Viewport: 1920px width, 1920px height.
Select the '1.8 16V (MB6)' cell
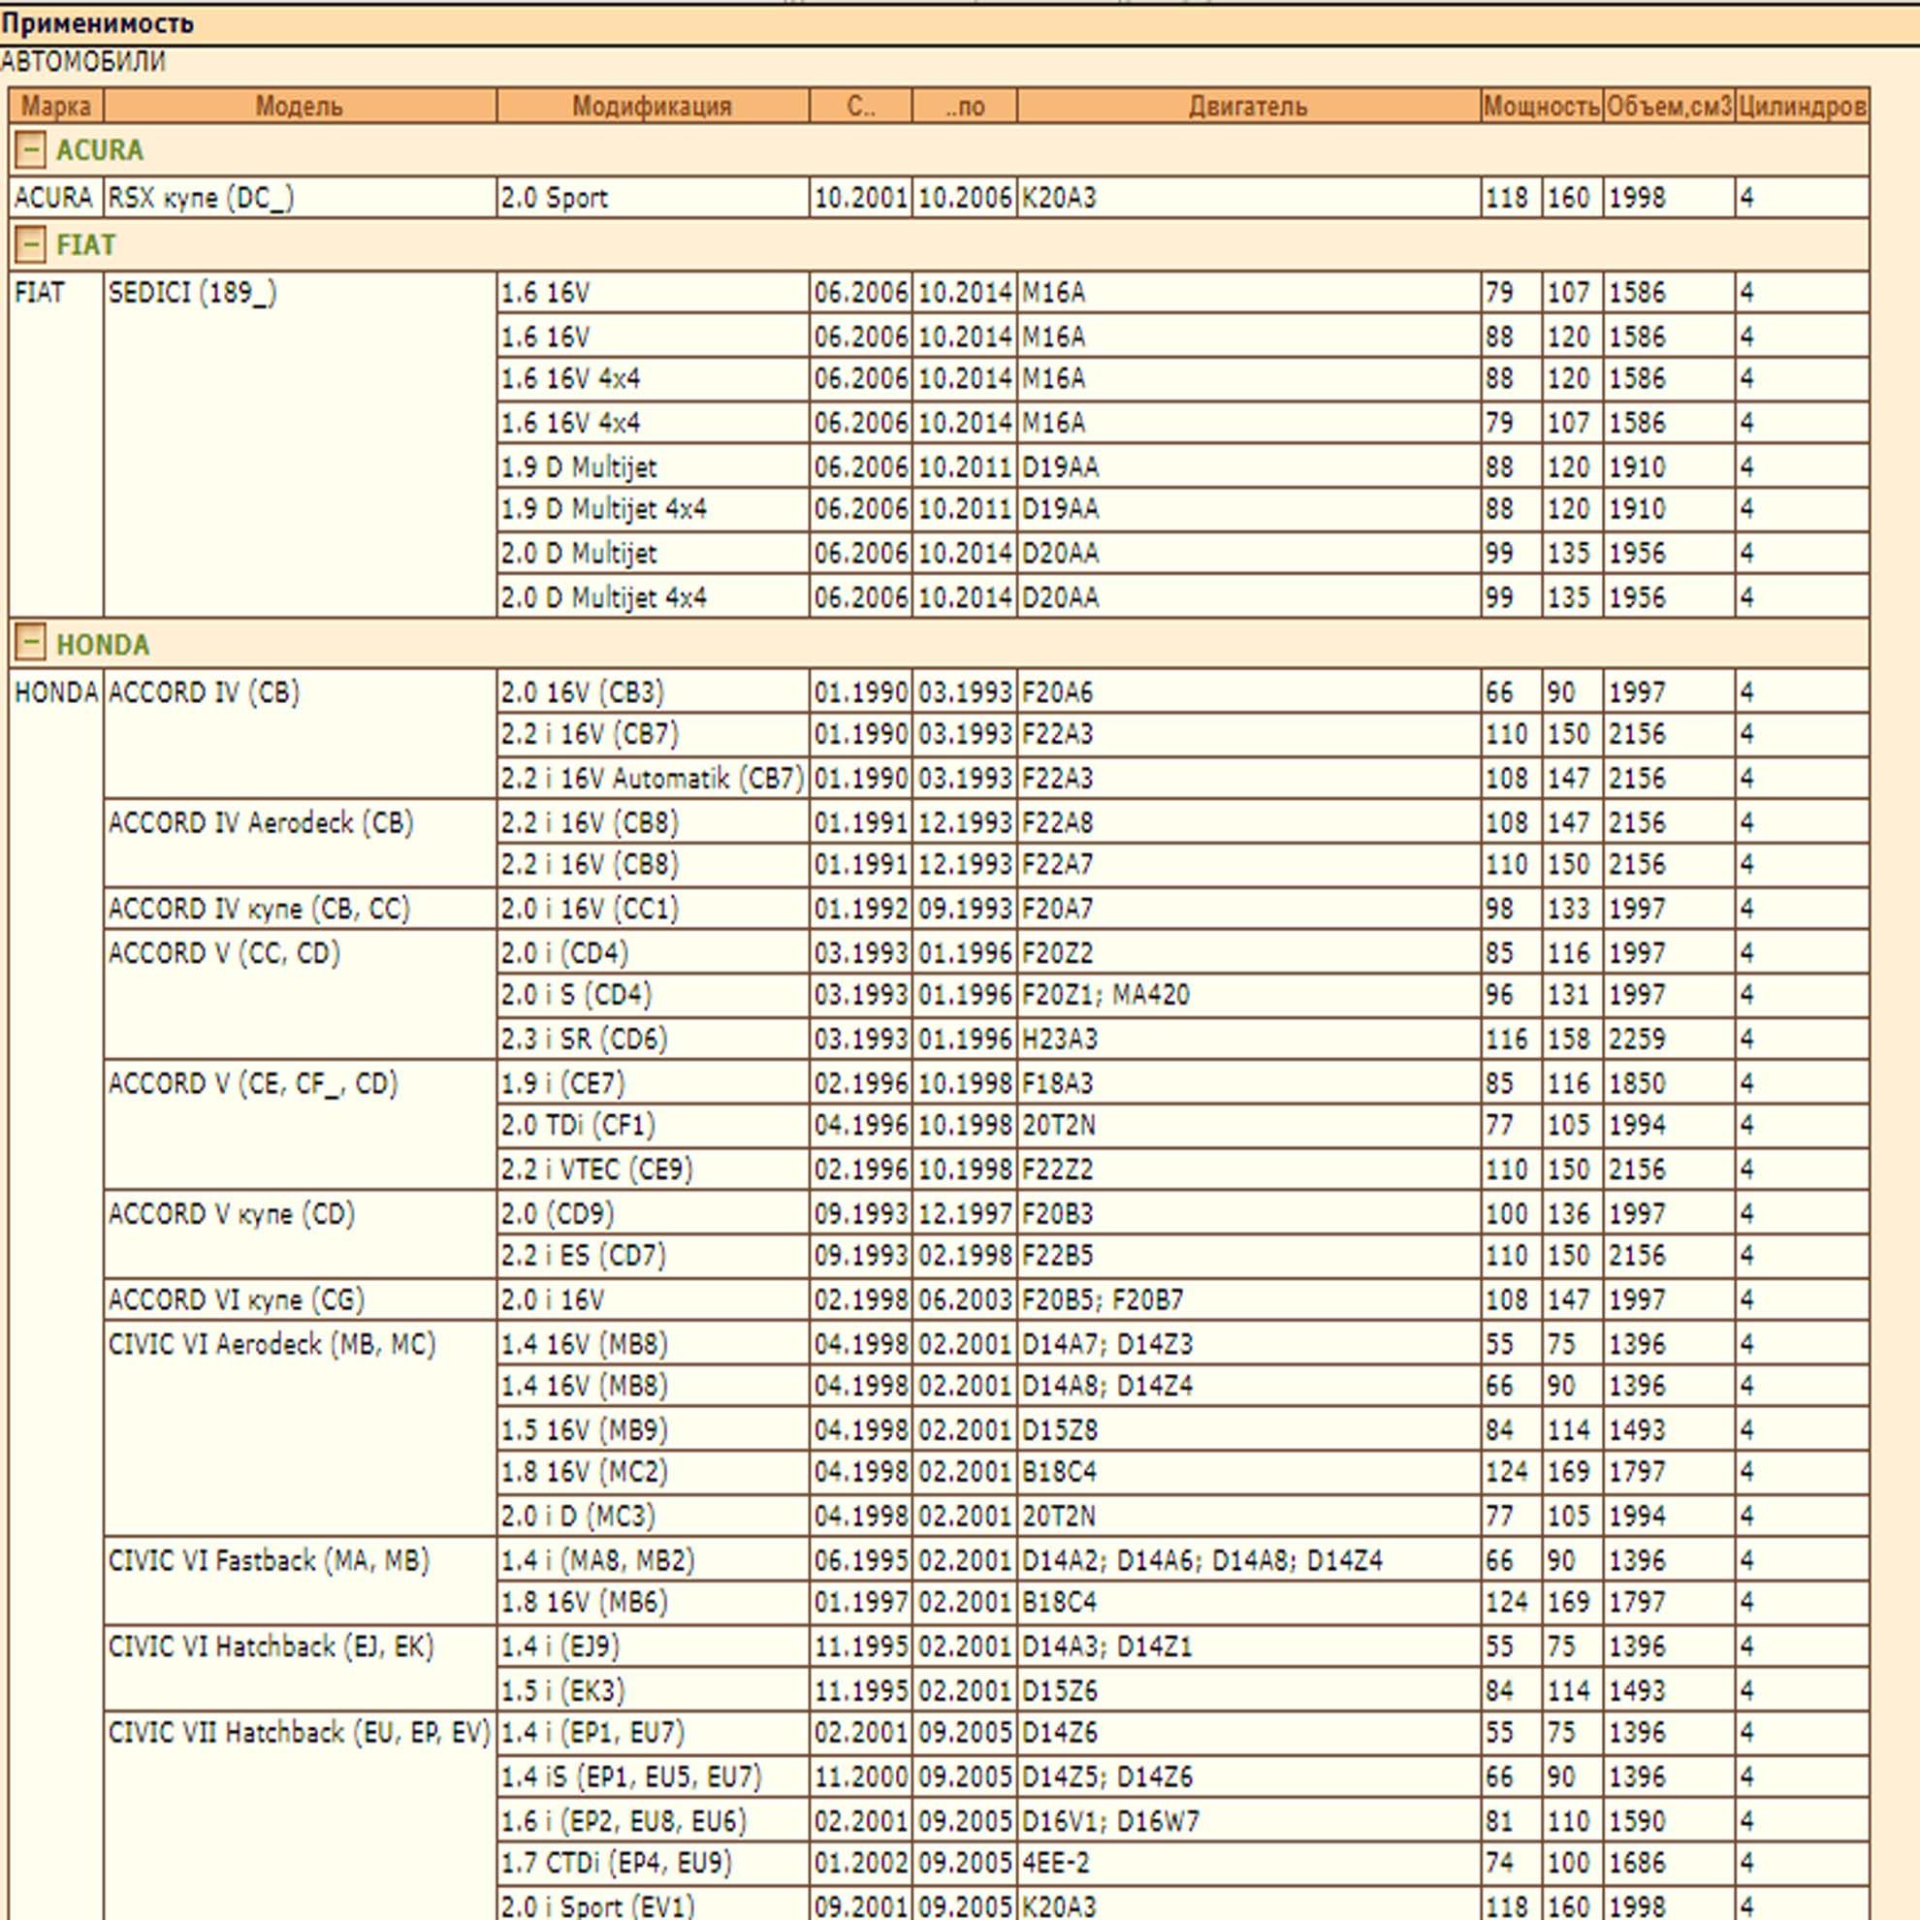[x=652, y=1602]
